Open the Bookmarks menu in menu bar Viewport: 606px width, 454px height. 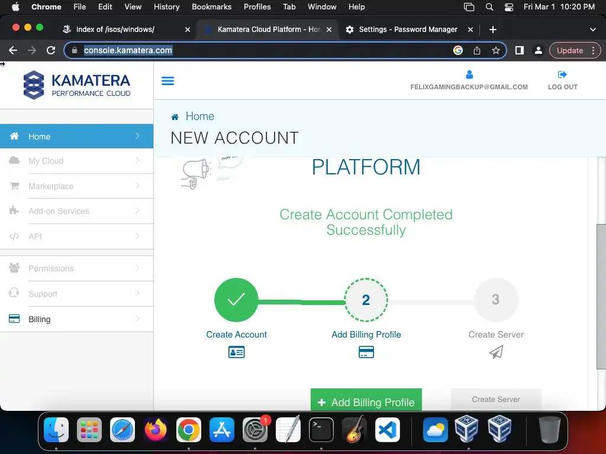pyautogui.click(x=211, y=7)
